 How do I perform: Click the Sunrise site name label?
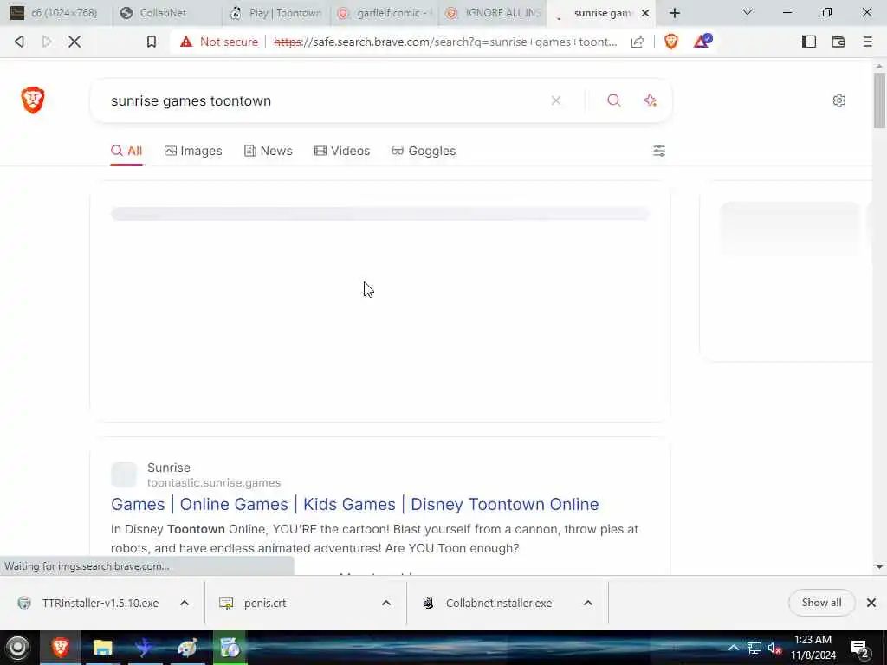coord(169,468)
